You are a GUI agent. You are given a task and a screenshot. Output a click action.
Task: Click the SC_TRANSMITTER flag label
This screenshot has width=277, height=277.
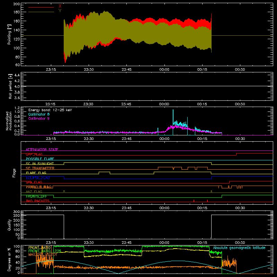pos(40,168)
